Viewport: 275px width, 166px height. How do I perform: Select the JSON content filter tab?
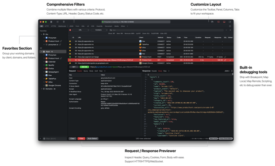point(71,26)
